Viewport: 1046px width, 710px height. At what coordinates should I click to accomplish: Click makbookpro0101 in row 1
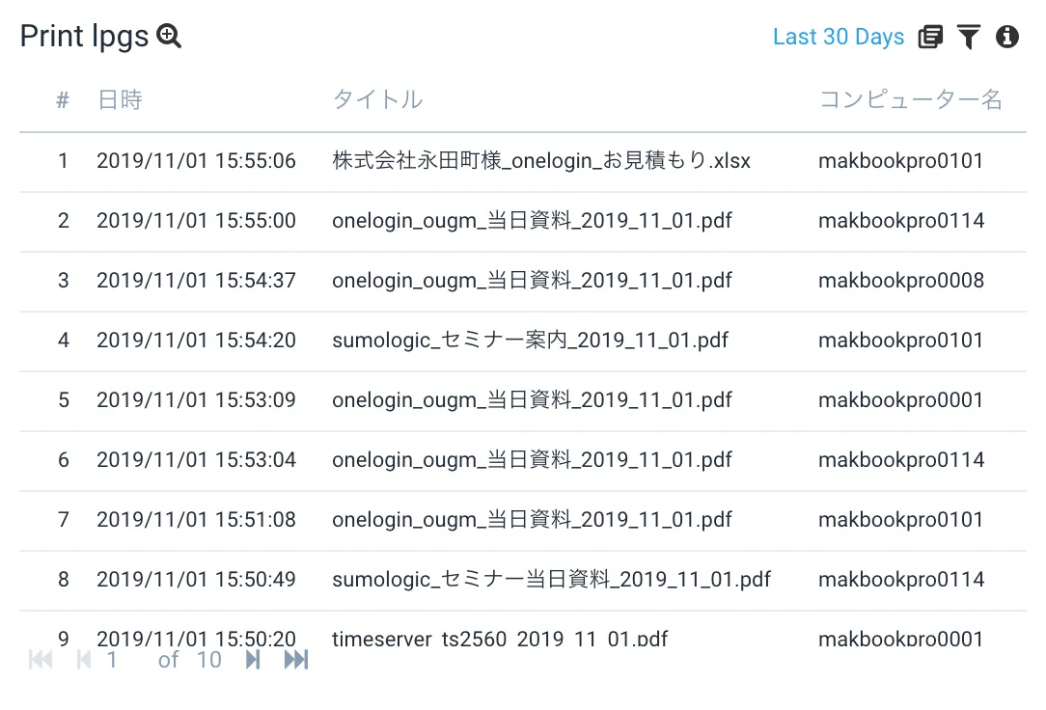pyautogui.click(x=900, y=161)
